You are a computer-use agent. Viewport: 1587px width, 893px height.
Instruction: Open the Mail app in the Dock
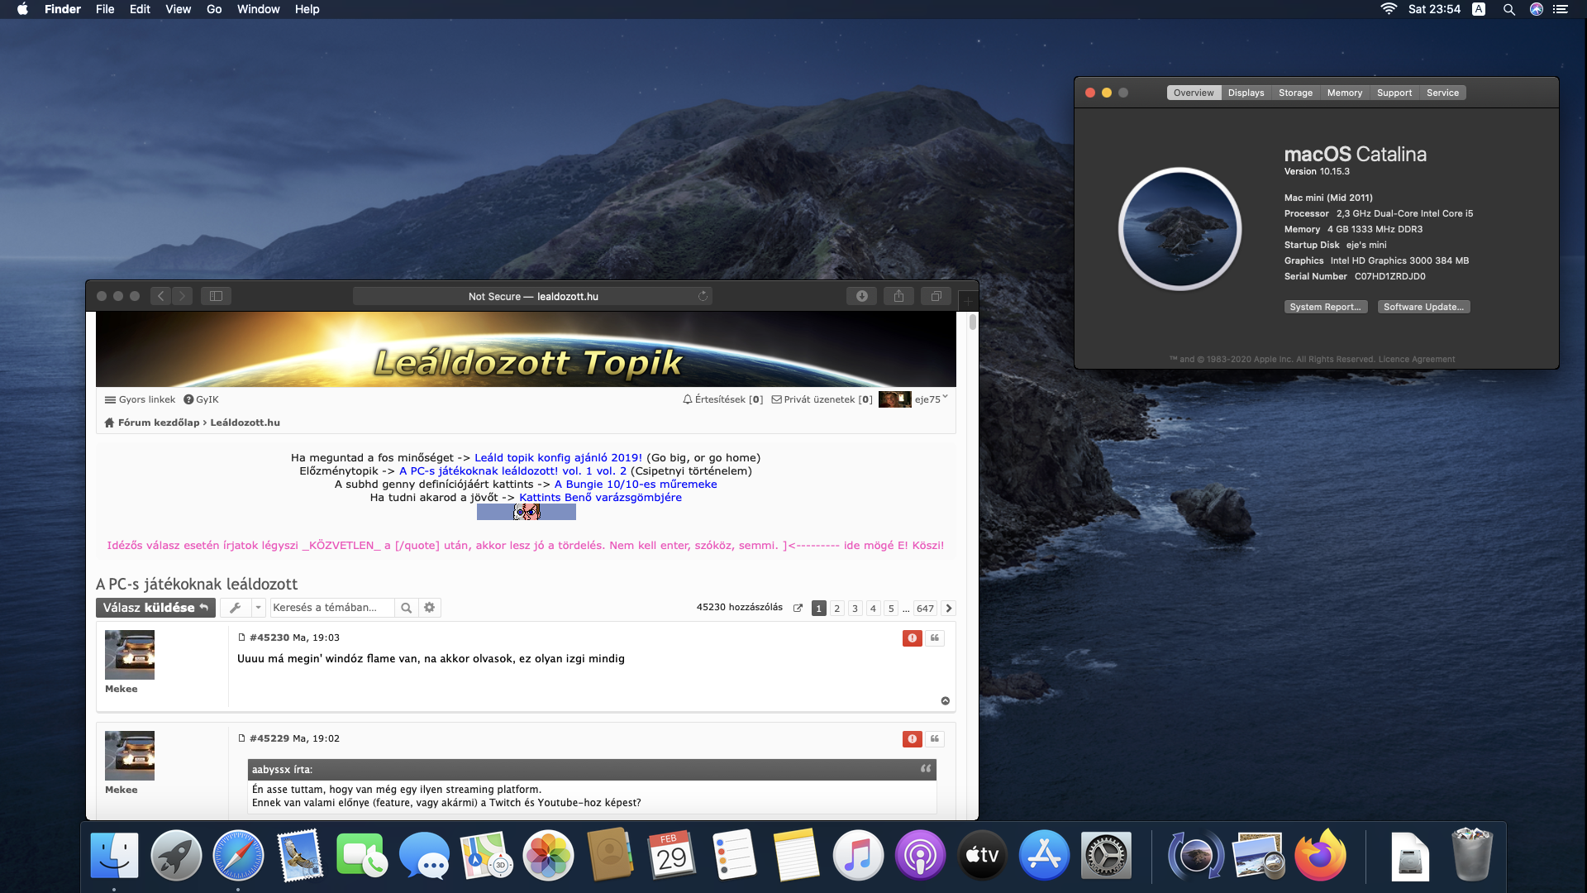300,856
